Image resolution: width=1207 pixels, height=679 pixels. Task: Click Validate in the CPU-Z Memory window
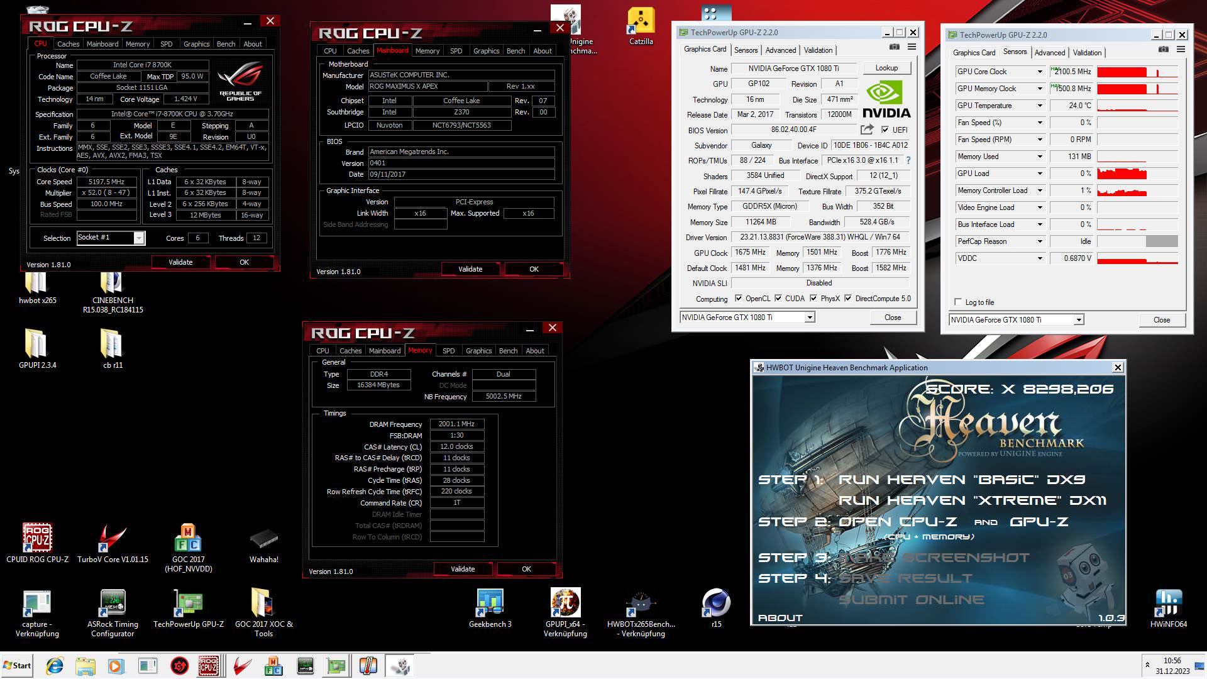coord(463,569)
